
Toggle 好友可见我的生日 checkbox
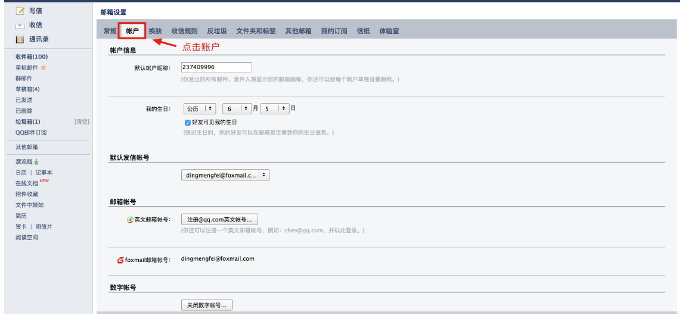pos(188,122)
